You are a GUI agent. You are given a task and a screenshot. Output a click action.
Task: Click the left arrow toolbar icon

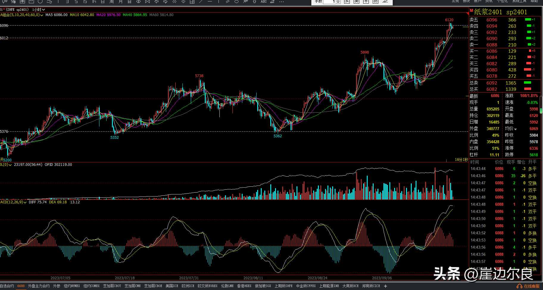156,1
